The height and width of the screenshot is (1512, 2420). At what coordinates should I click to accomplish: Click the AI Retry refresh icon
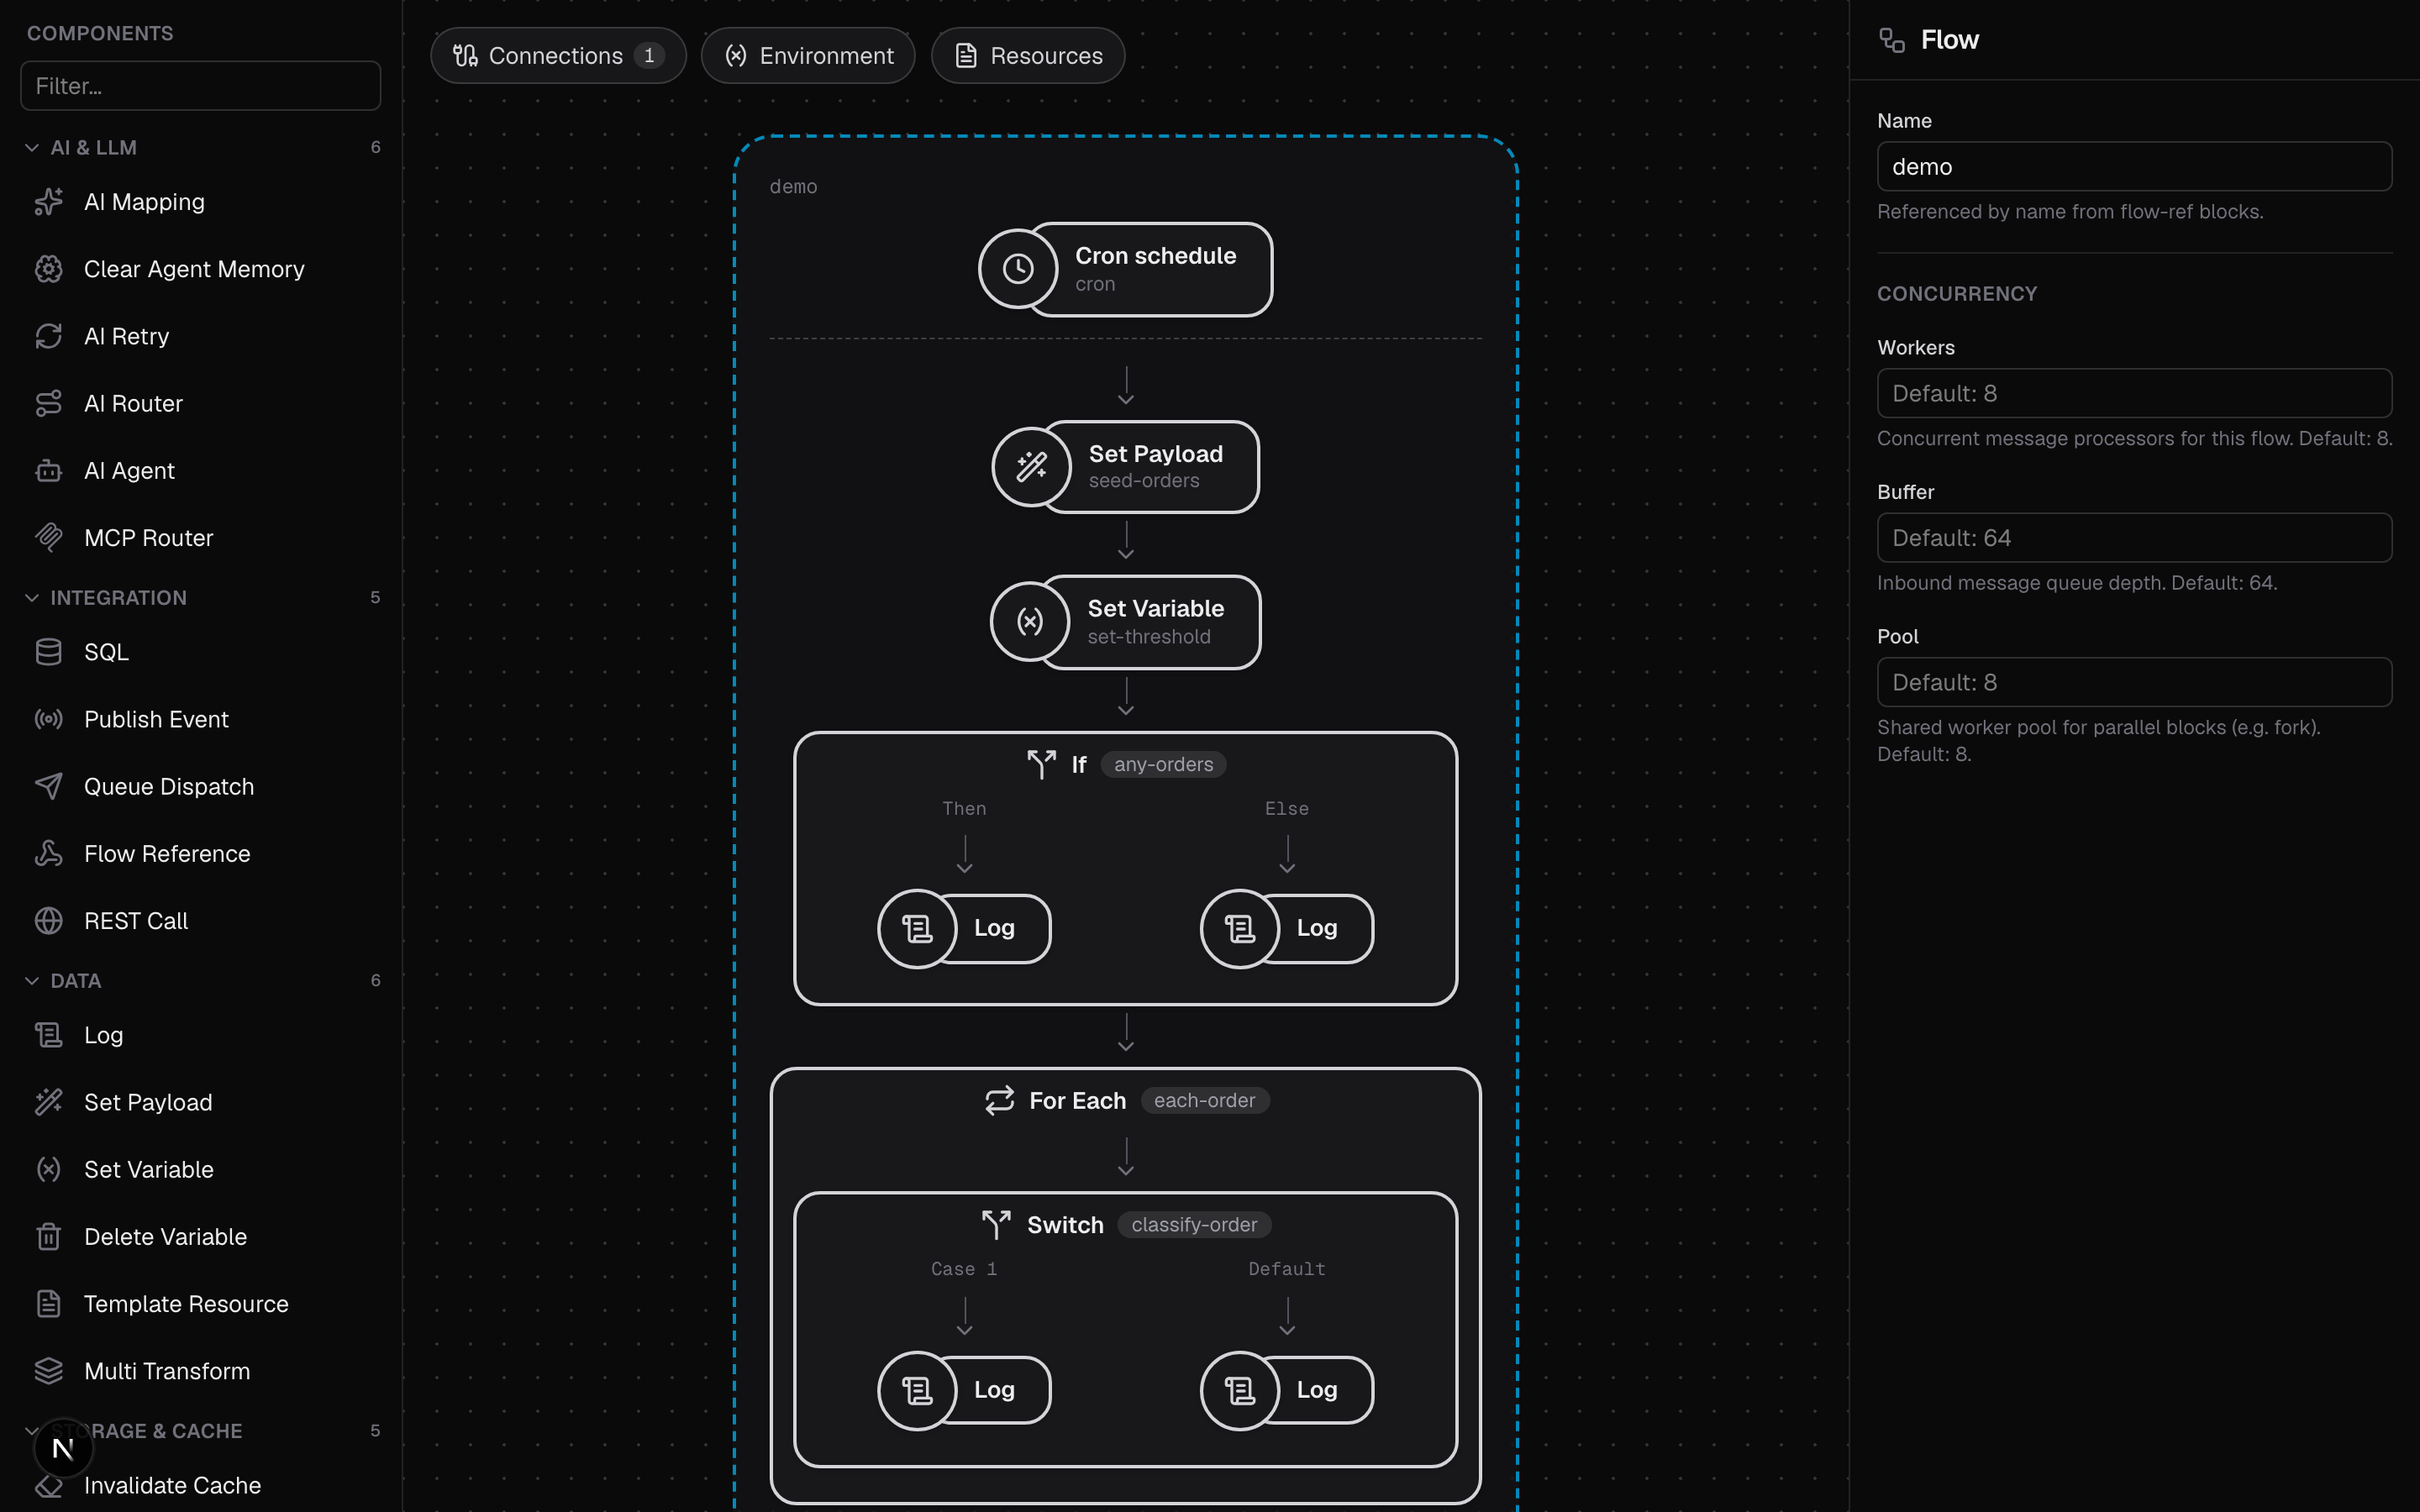point(48,336)
